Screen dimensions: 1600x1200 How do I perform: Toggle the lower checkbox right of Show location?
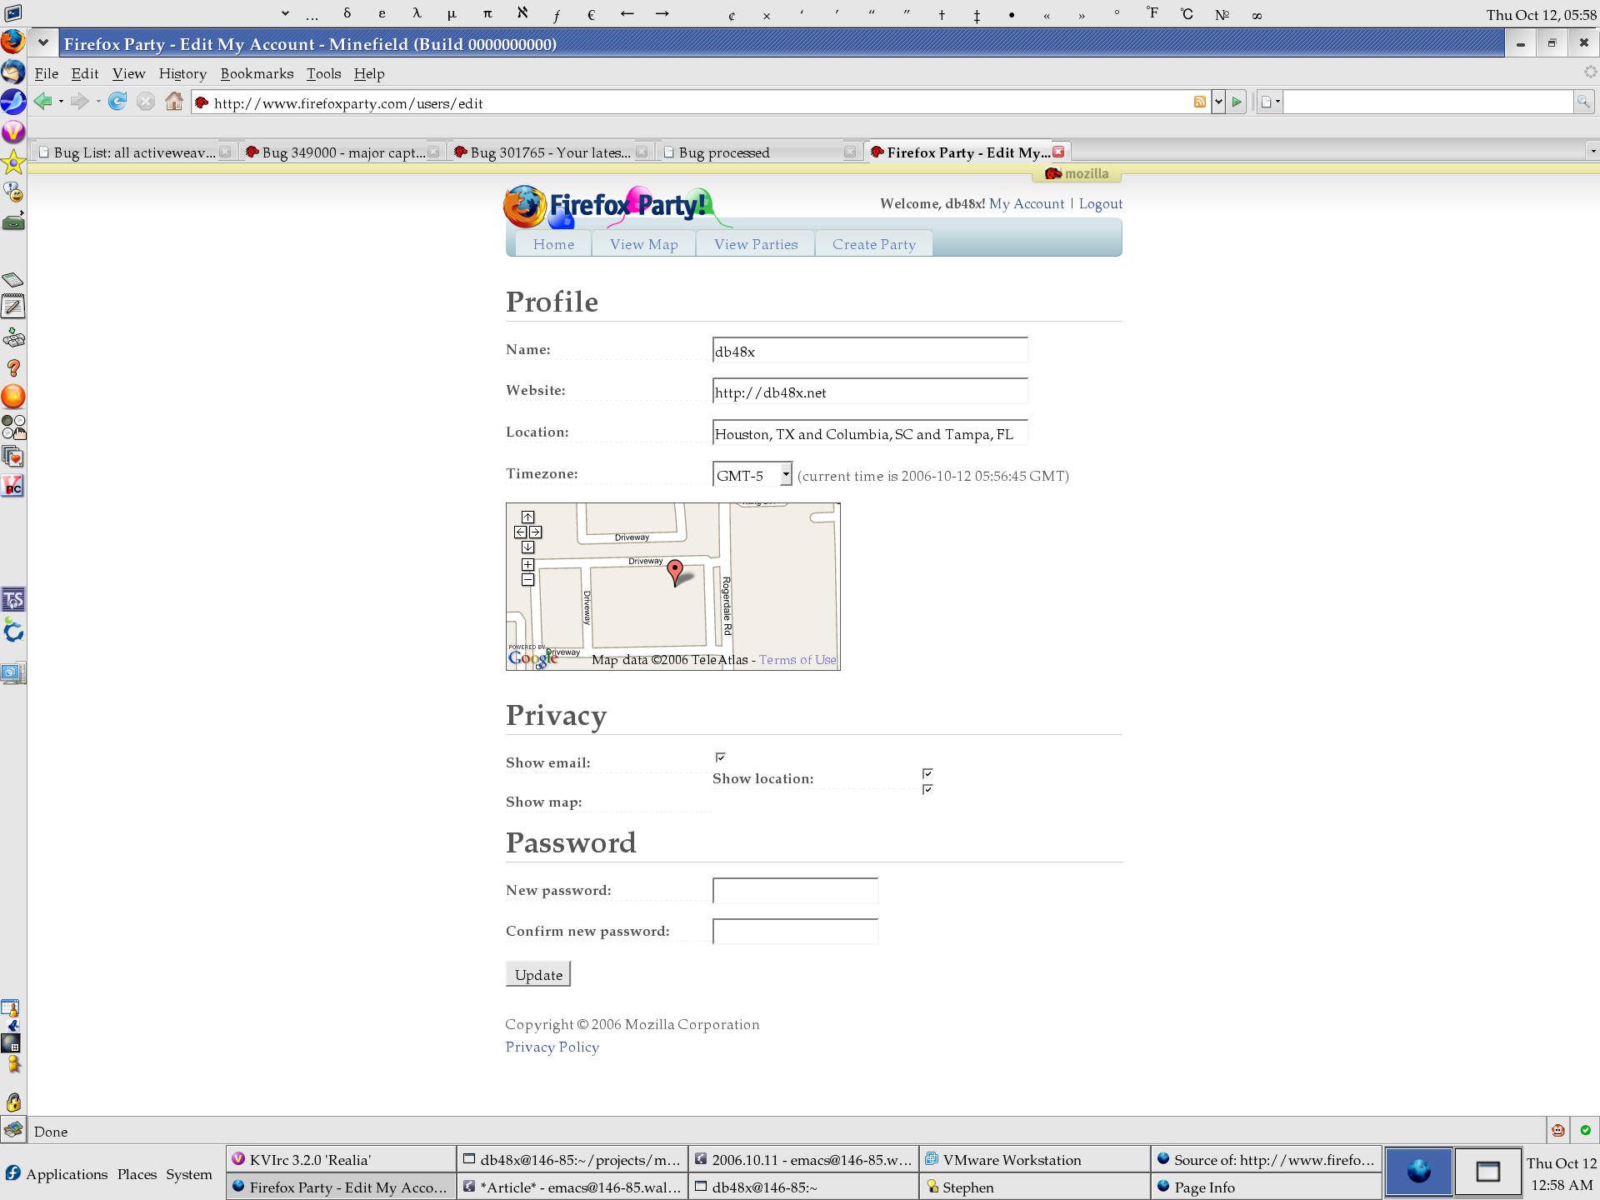927,788
